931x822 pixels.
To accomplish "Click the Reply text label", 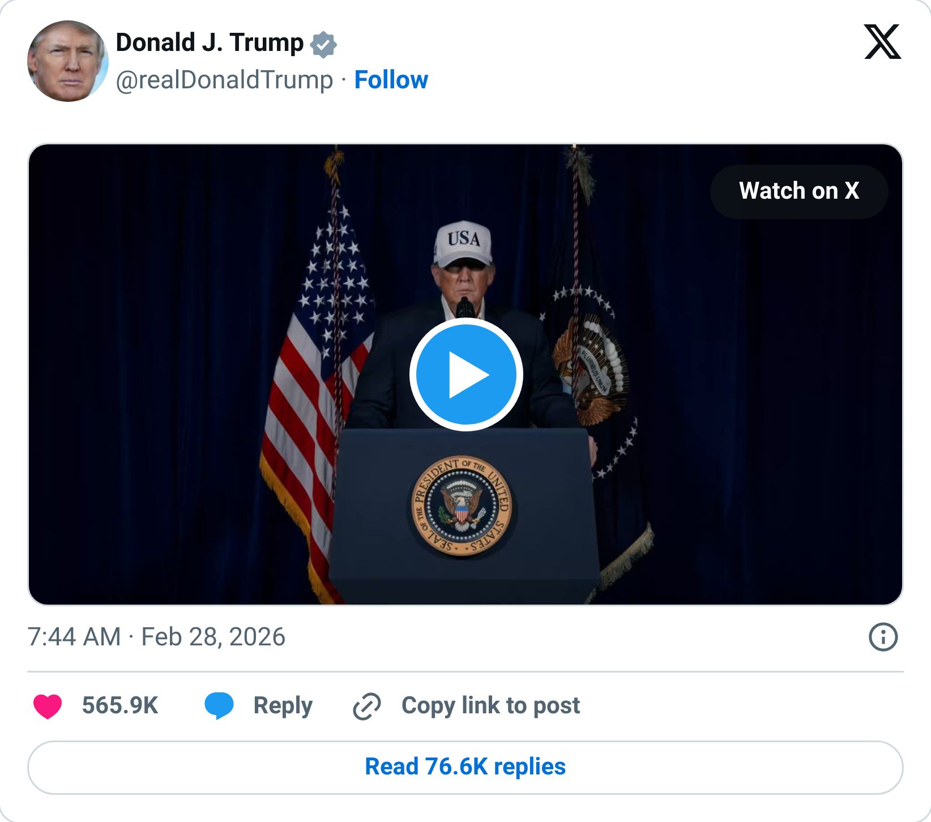I will pyautogui.click(x=283, y=705).
